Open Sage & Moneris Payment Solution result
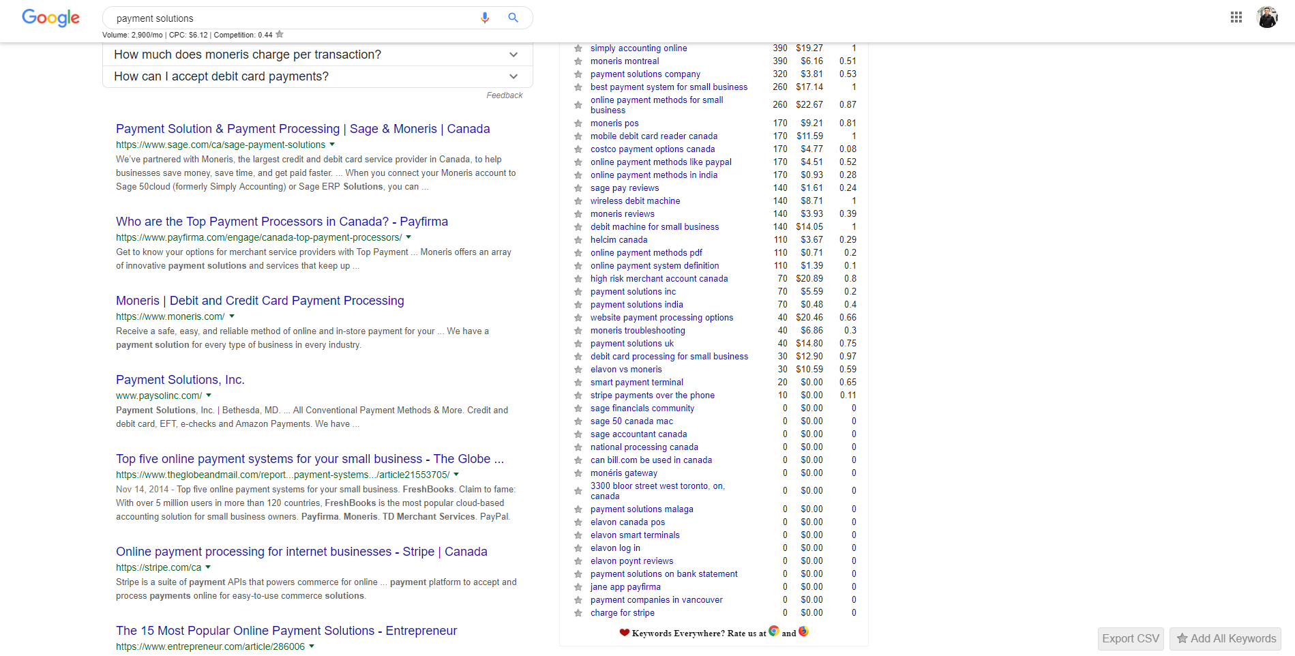The width and height of the screenshot is (1295, 656). (x=303, y=129)
